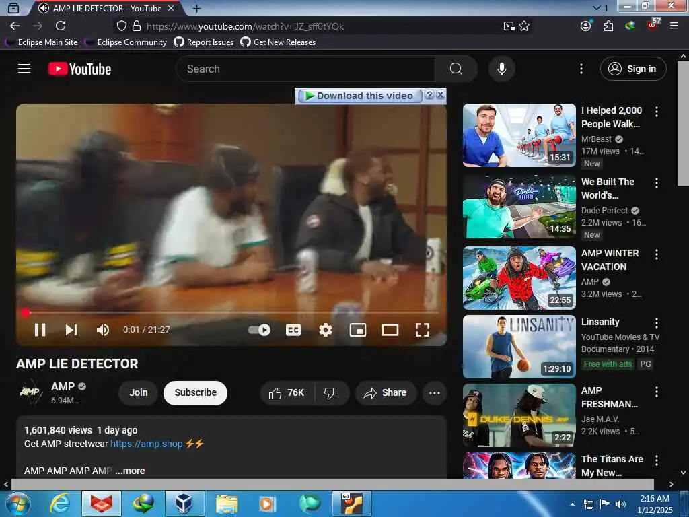Open options for AMP WINTER VACATION video
The image size is (689, 517).
[x=657, y=254]
